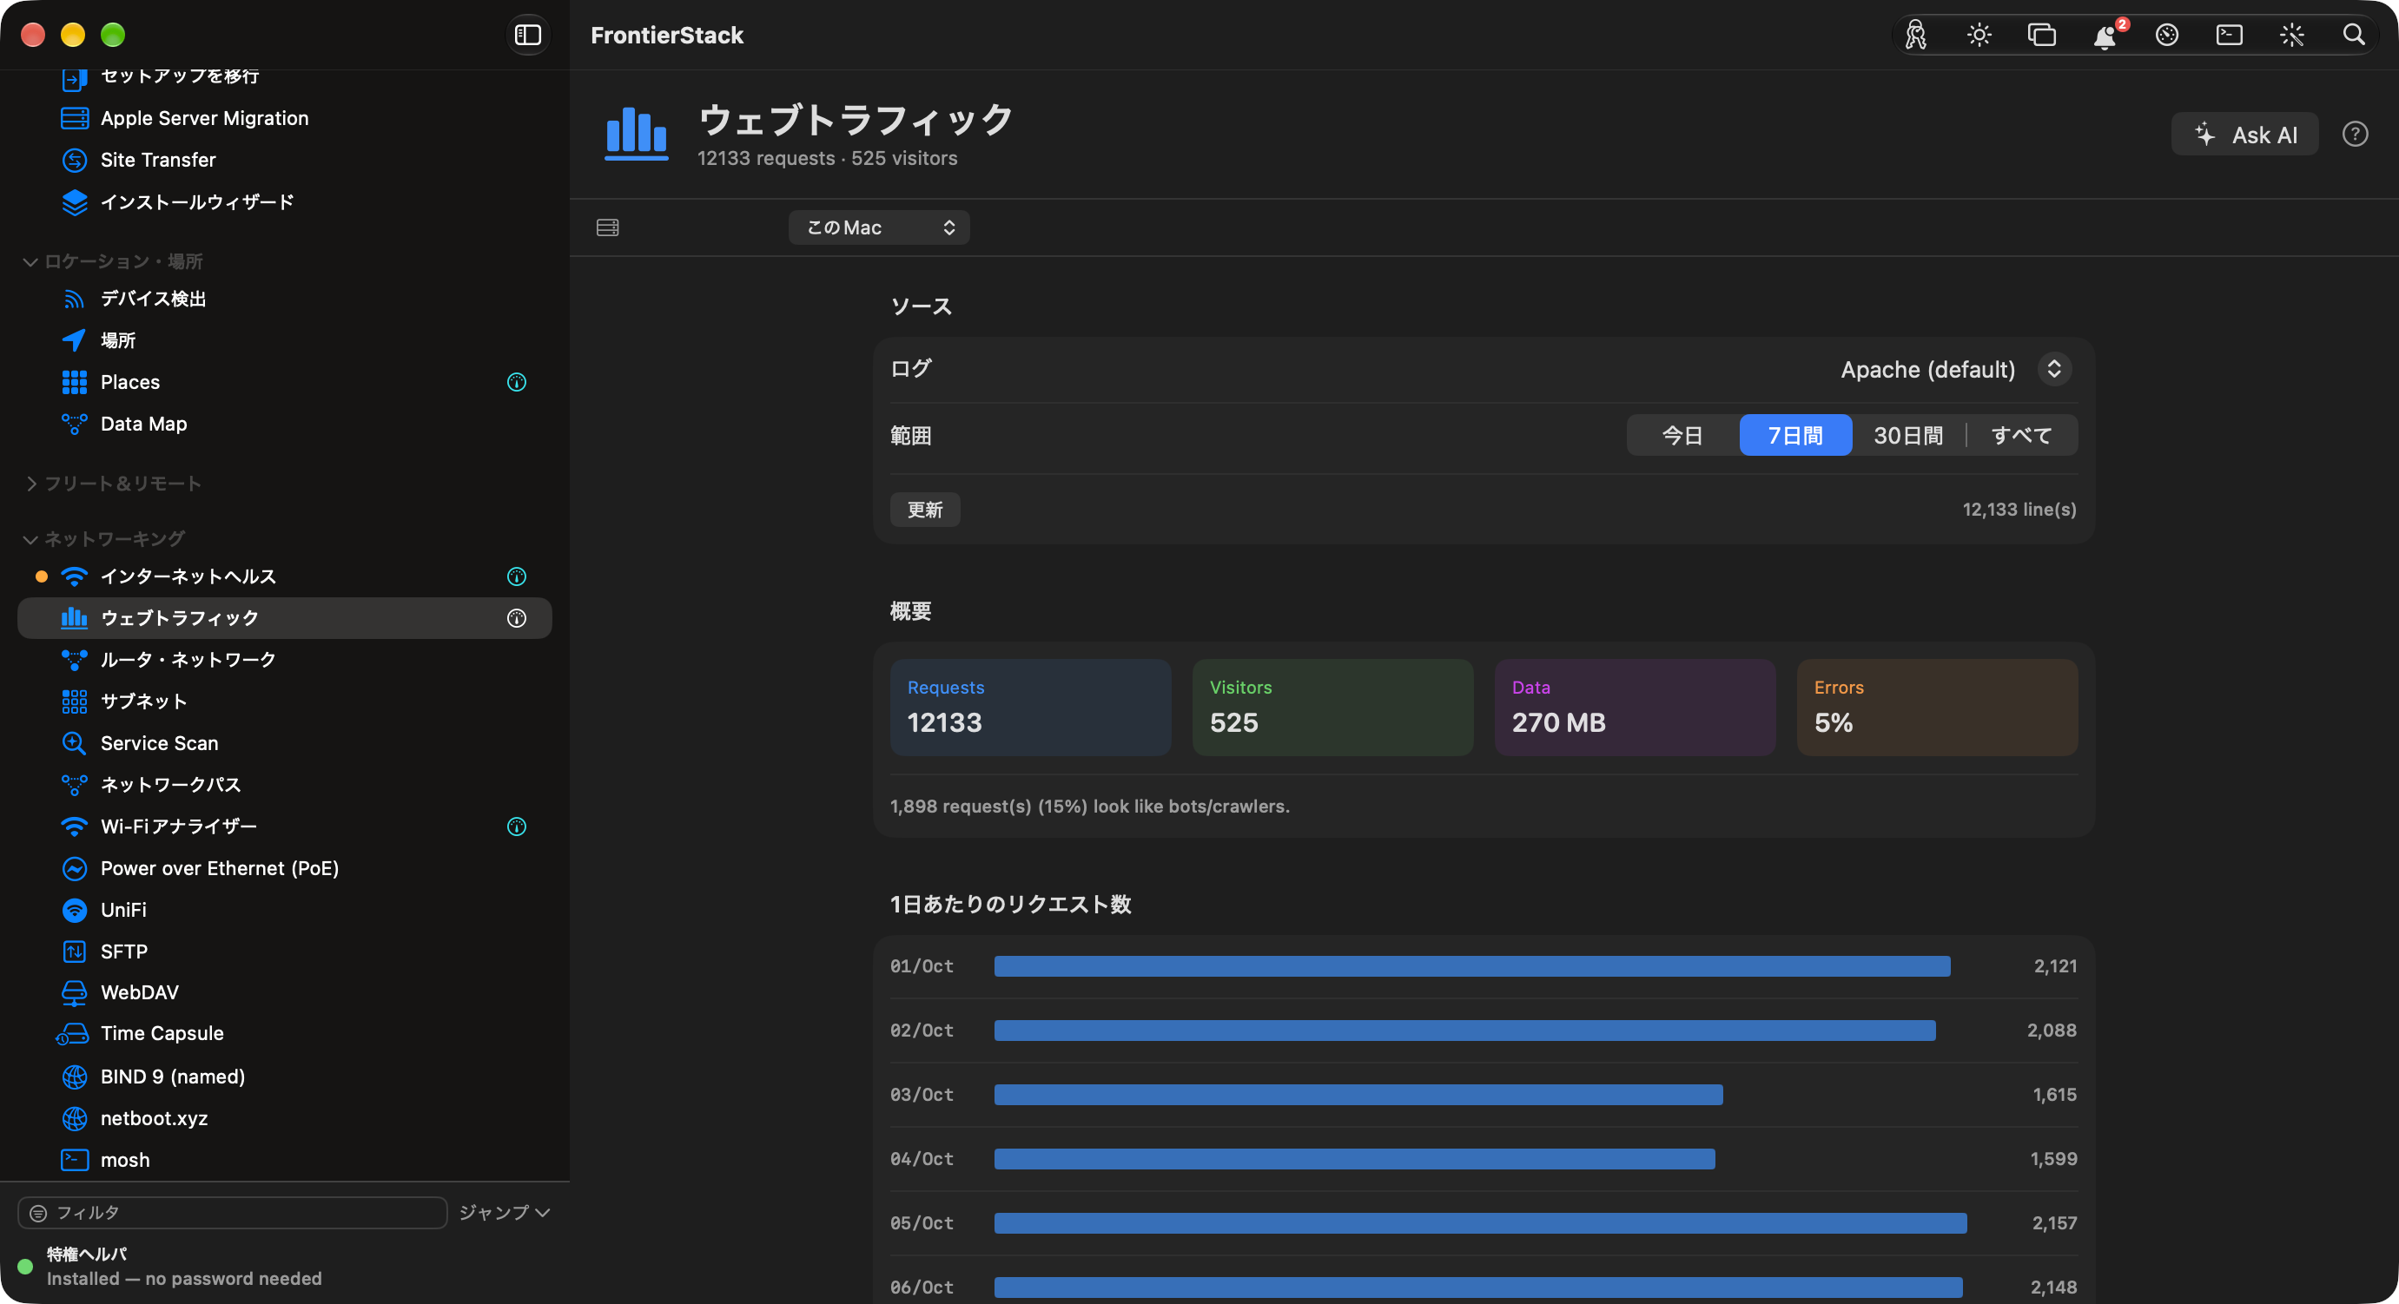Open BIND 9 (named) in sidebar
The image size is (2399, 1304).
[285, 1077]
